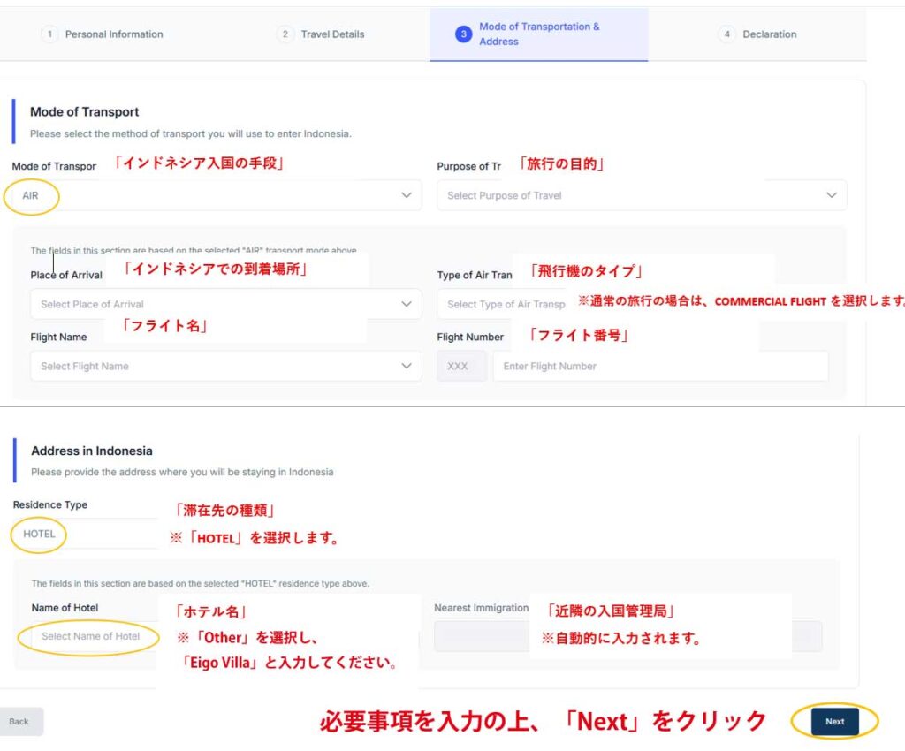Click the Enter Flight Number input field

point(659,366)
